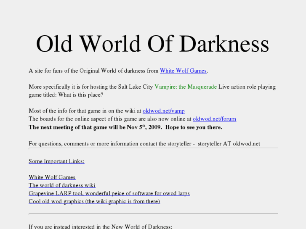Click White Wolf Games under Some Important Links
The image size is (306, 229).
[52, 177]
